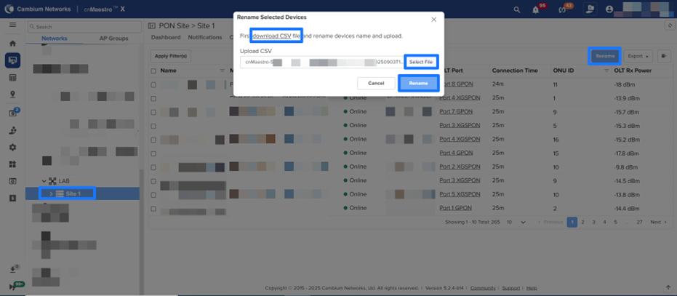Check the select-all checkbox beside Name header
The height and width of the screenshot is (296, 677).
point(153,71)
